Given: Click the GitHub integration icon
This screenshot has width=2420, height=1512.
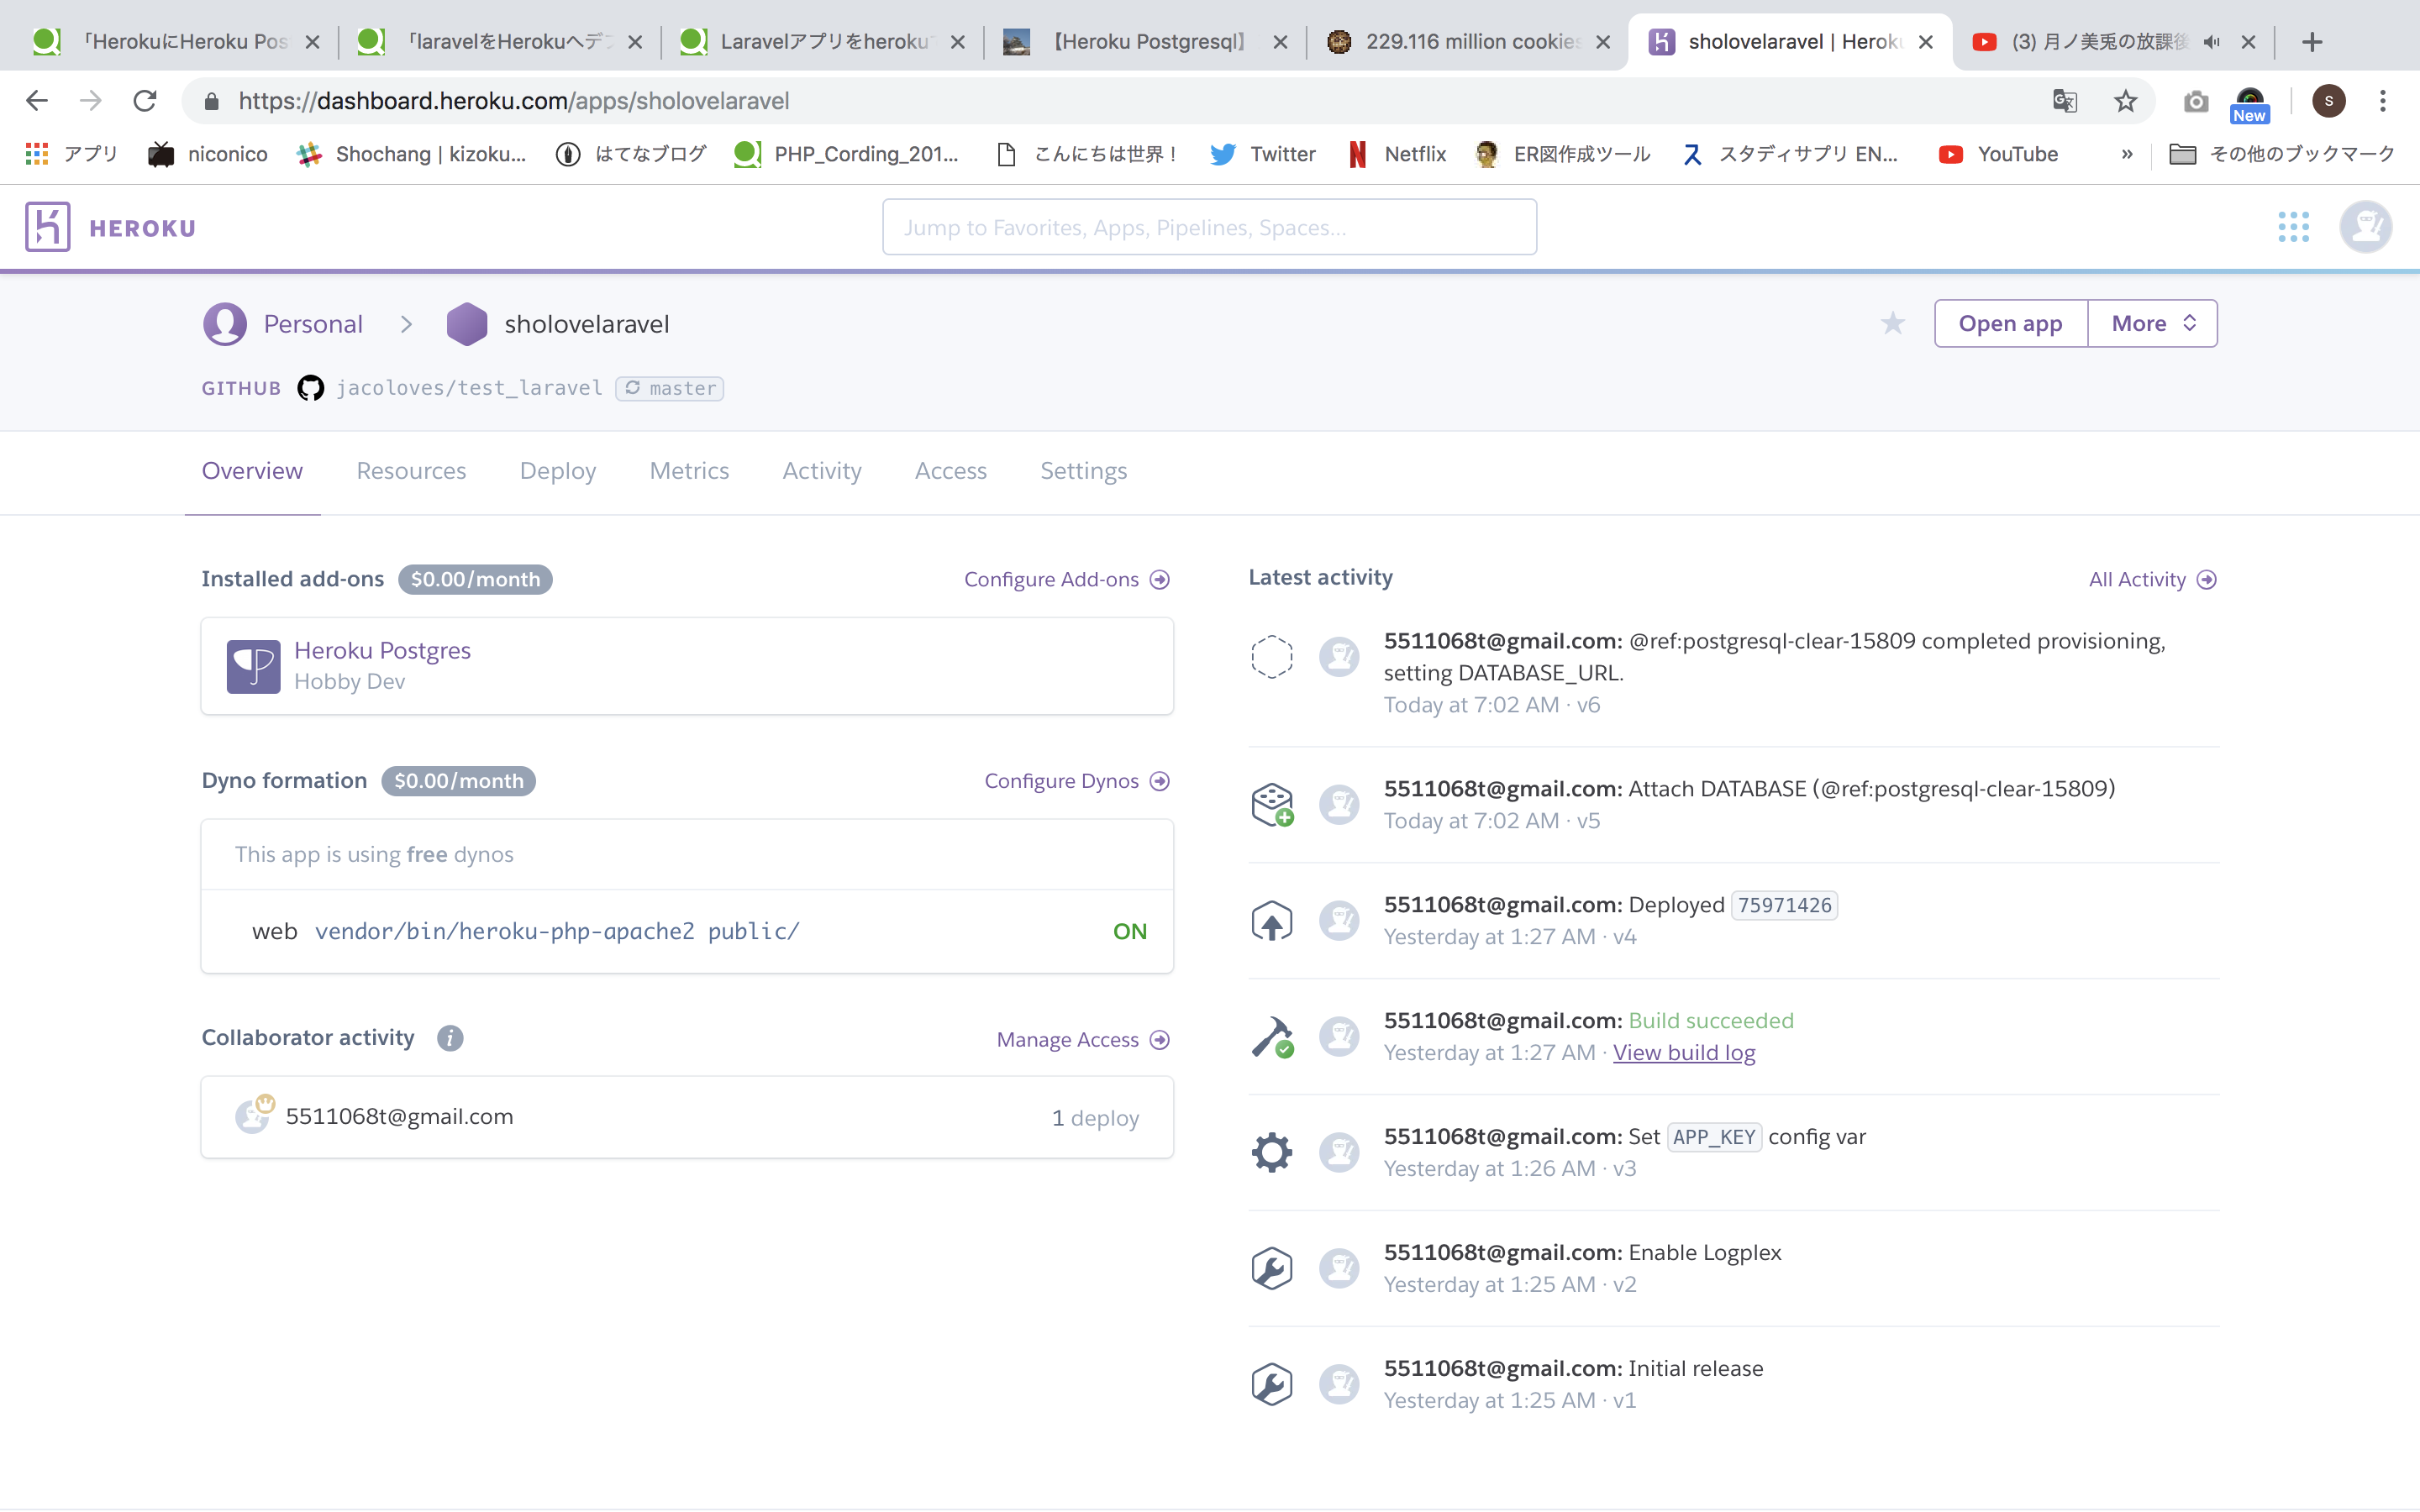Looking at the screenshot, I should (308, 386).
